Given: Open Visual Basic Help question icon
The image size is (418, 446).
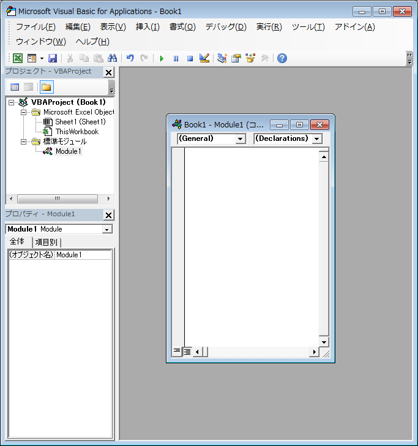Looking at the screenshot, I should [282, 58].
